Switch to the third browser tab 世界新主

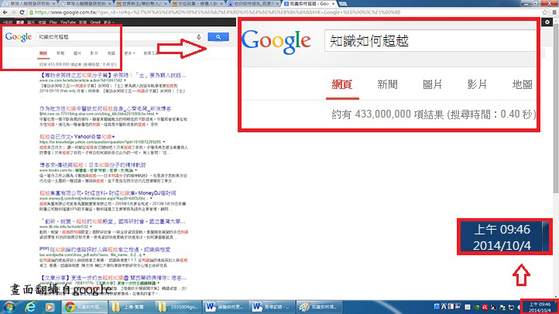pos(142,4)
